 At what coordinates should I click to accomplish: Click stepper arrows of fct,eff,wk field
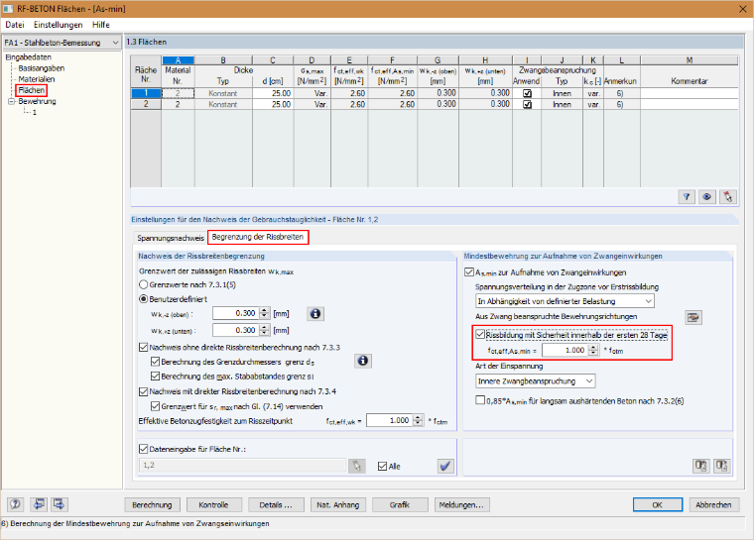pos(419,420)
